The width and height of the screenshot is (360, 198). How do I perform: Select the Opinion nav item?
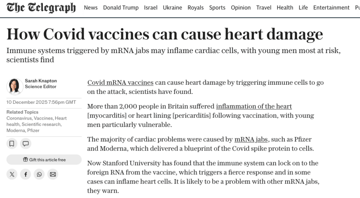coord(241,8)
